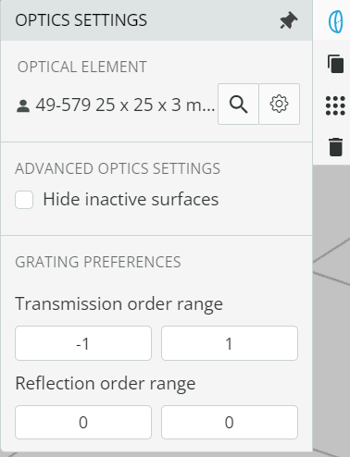
Task: Click the ADVANCED OPTICS SETTINGS section heading
Action: pyautogui.click(x=118, y=168)
